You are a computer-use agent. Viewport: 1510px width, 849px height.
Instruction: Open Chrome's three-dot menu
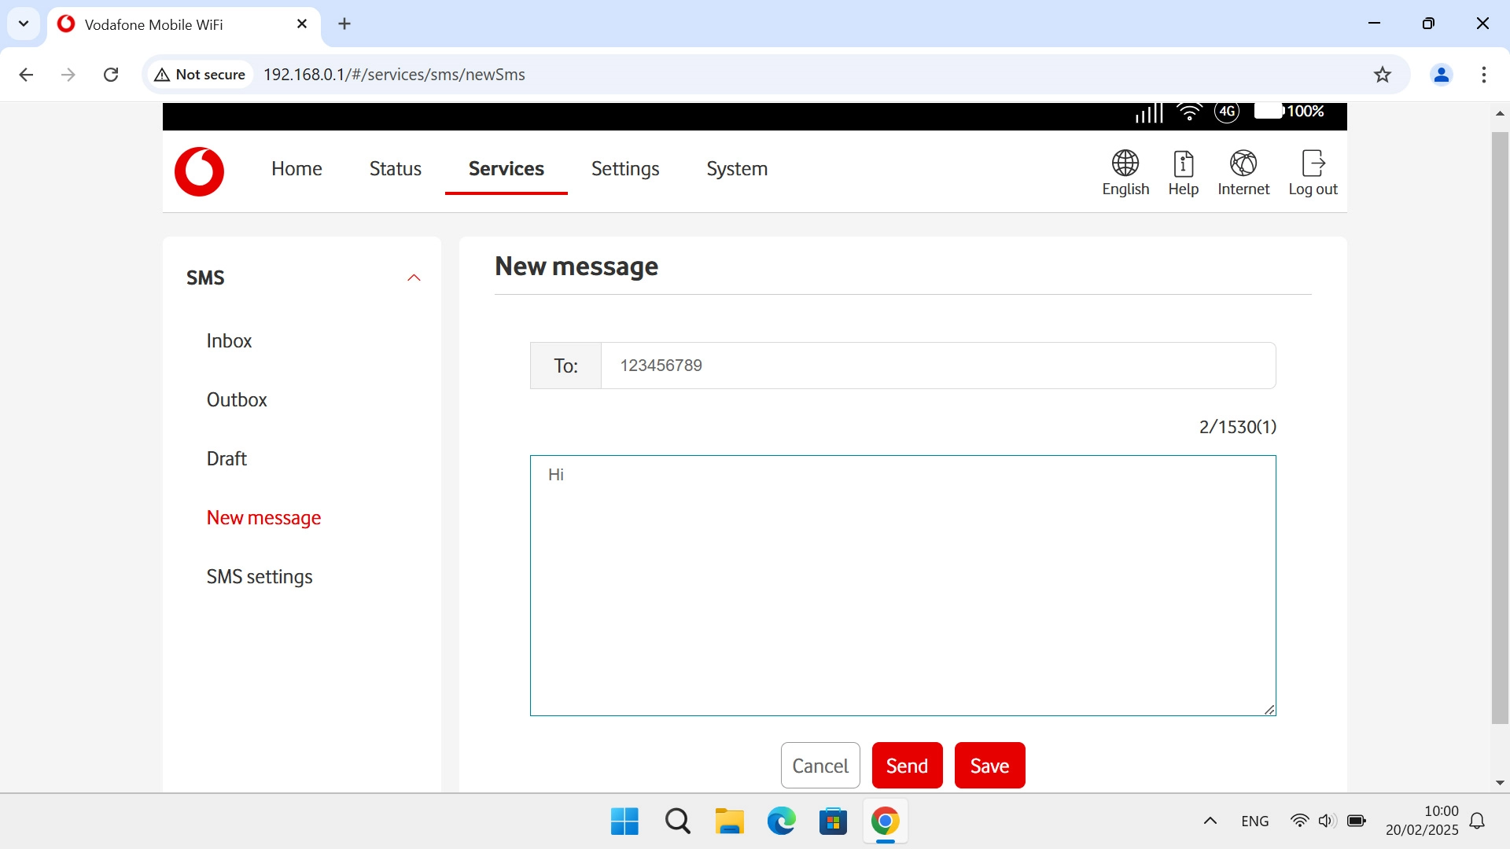click(1483, 75)
